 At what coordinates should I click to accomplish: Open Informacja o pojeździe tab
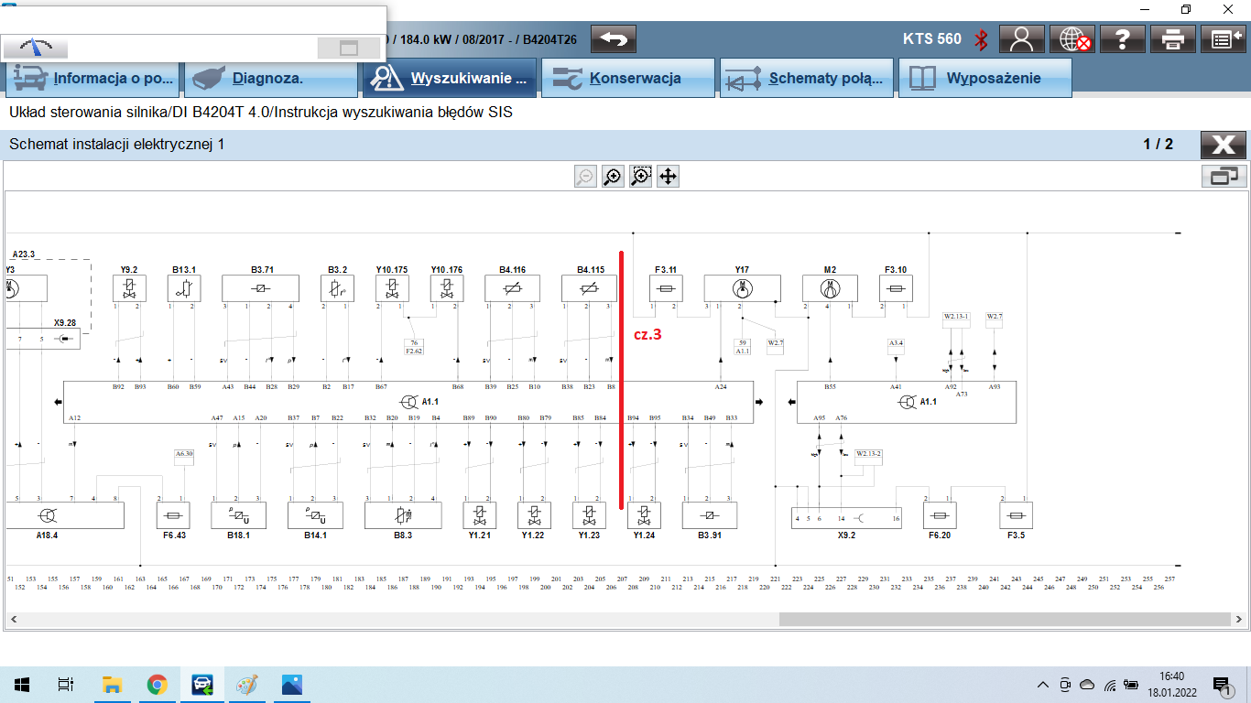click(92, 79)
